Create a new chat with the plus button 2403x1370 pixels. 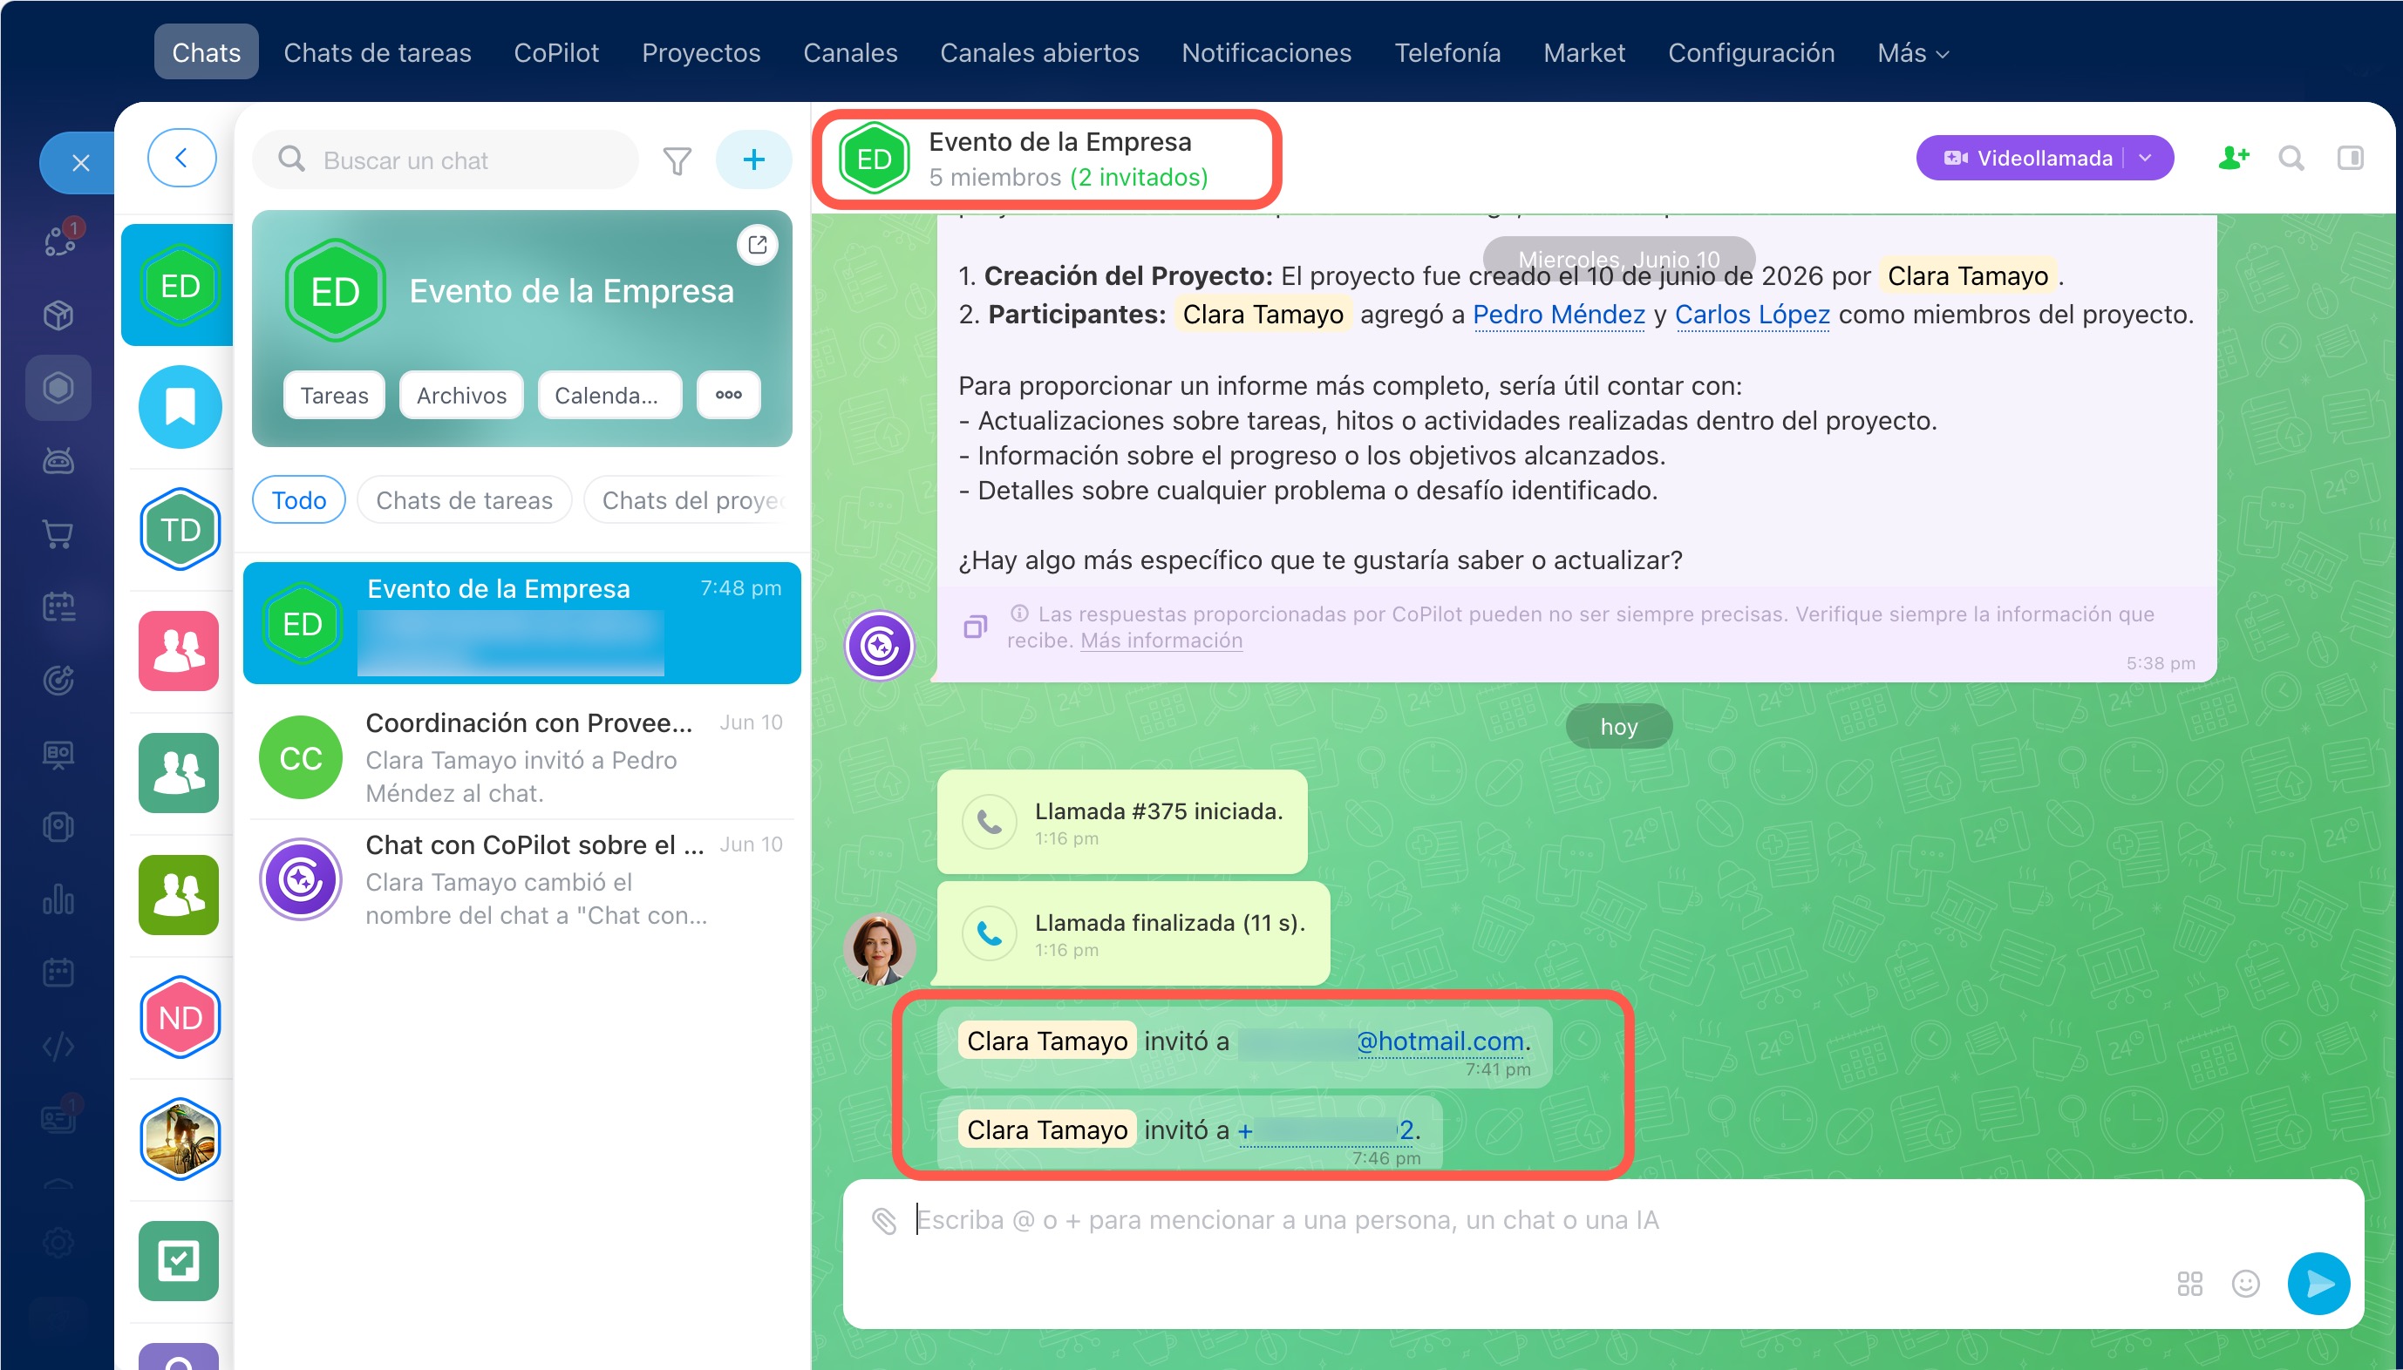tap(753, 160)
